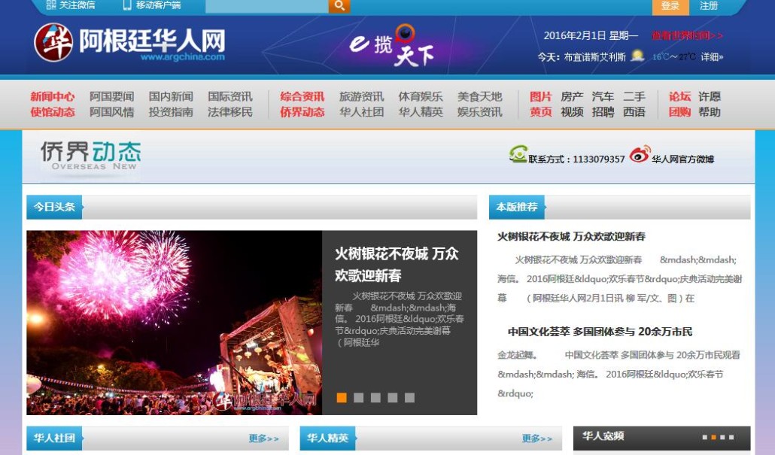Click the orange 登录 button
775x455 pixels.
coord(670,6)
